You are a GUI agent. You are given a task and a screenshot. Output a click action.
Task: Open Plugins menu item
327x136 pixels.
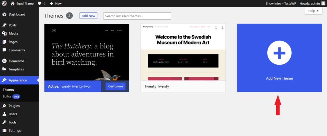coord(19,106)
